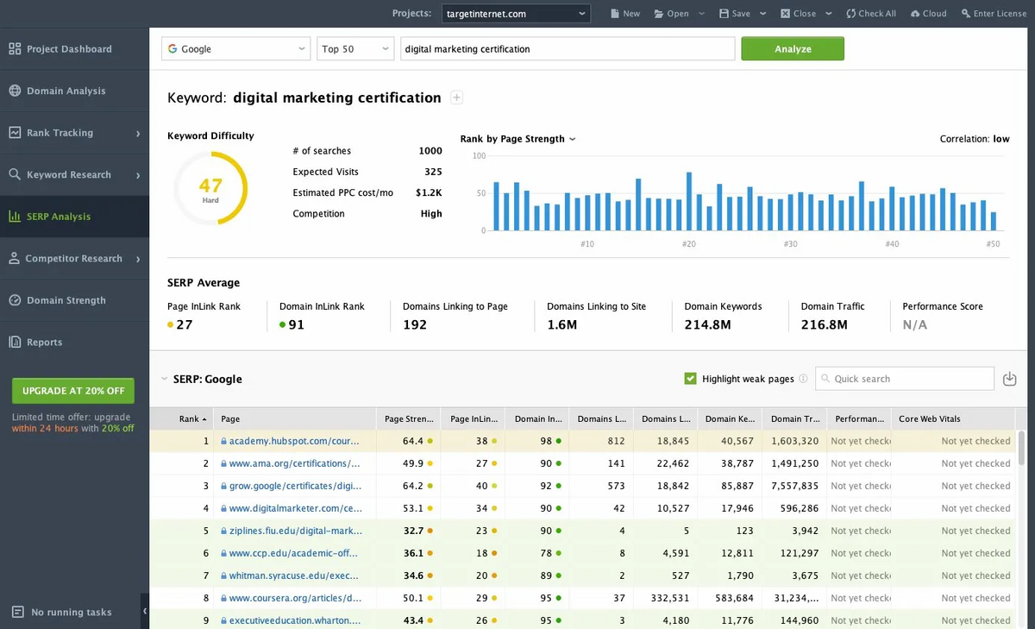This screenshot has width=1035, height=629.
Task: Expand the Open dropdown arrow
Action: [x=701, y=13]
